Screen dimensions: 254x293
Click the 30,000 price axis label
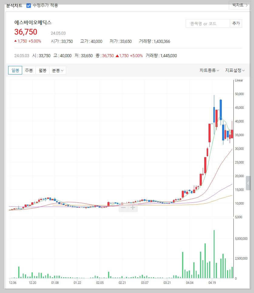(x=239, y=149)
